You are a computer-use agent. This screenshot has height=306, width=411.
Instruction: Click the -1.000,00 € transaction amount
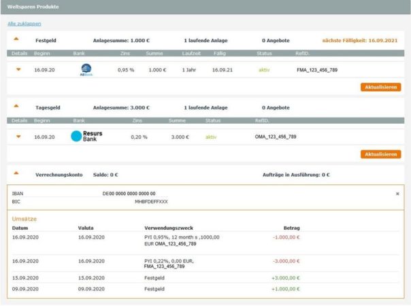tap(286, 237)
